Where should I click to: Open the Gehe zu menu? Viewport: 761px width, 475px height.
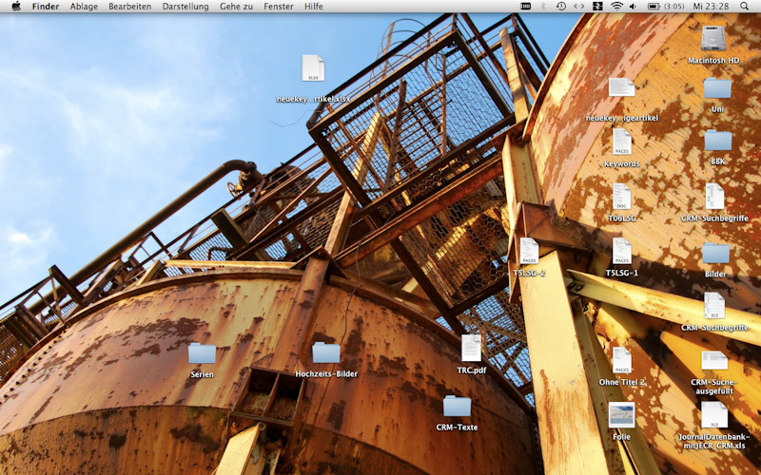coord(236,7)
